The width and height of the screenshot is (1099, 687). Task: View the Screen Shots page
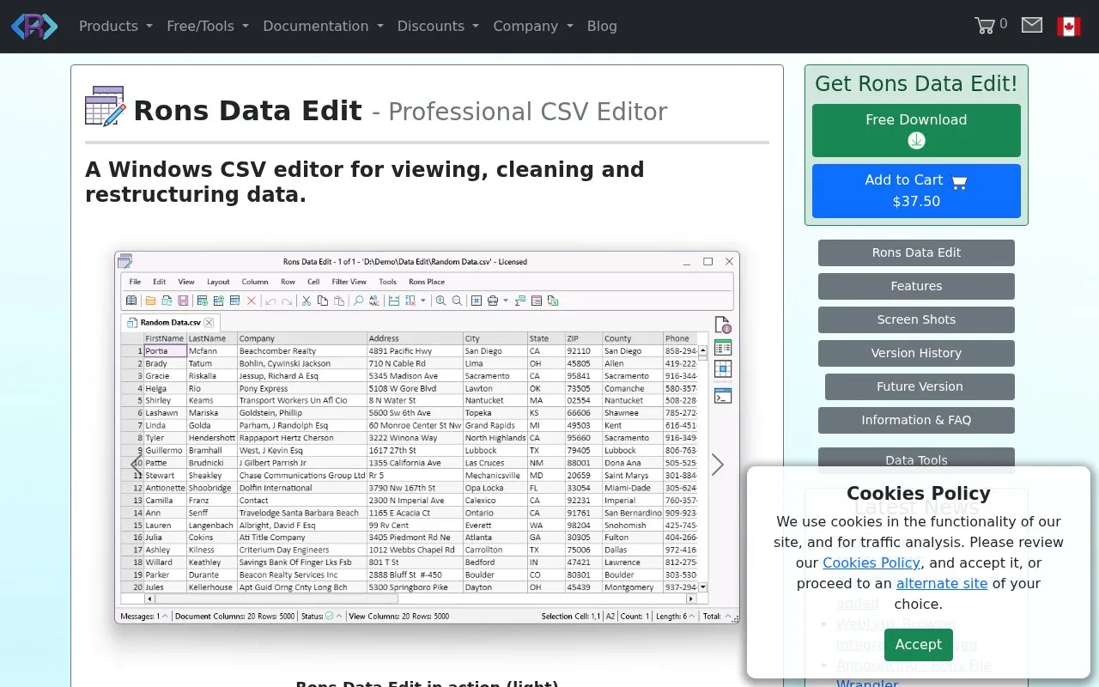pos(916,319)
